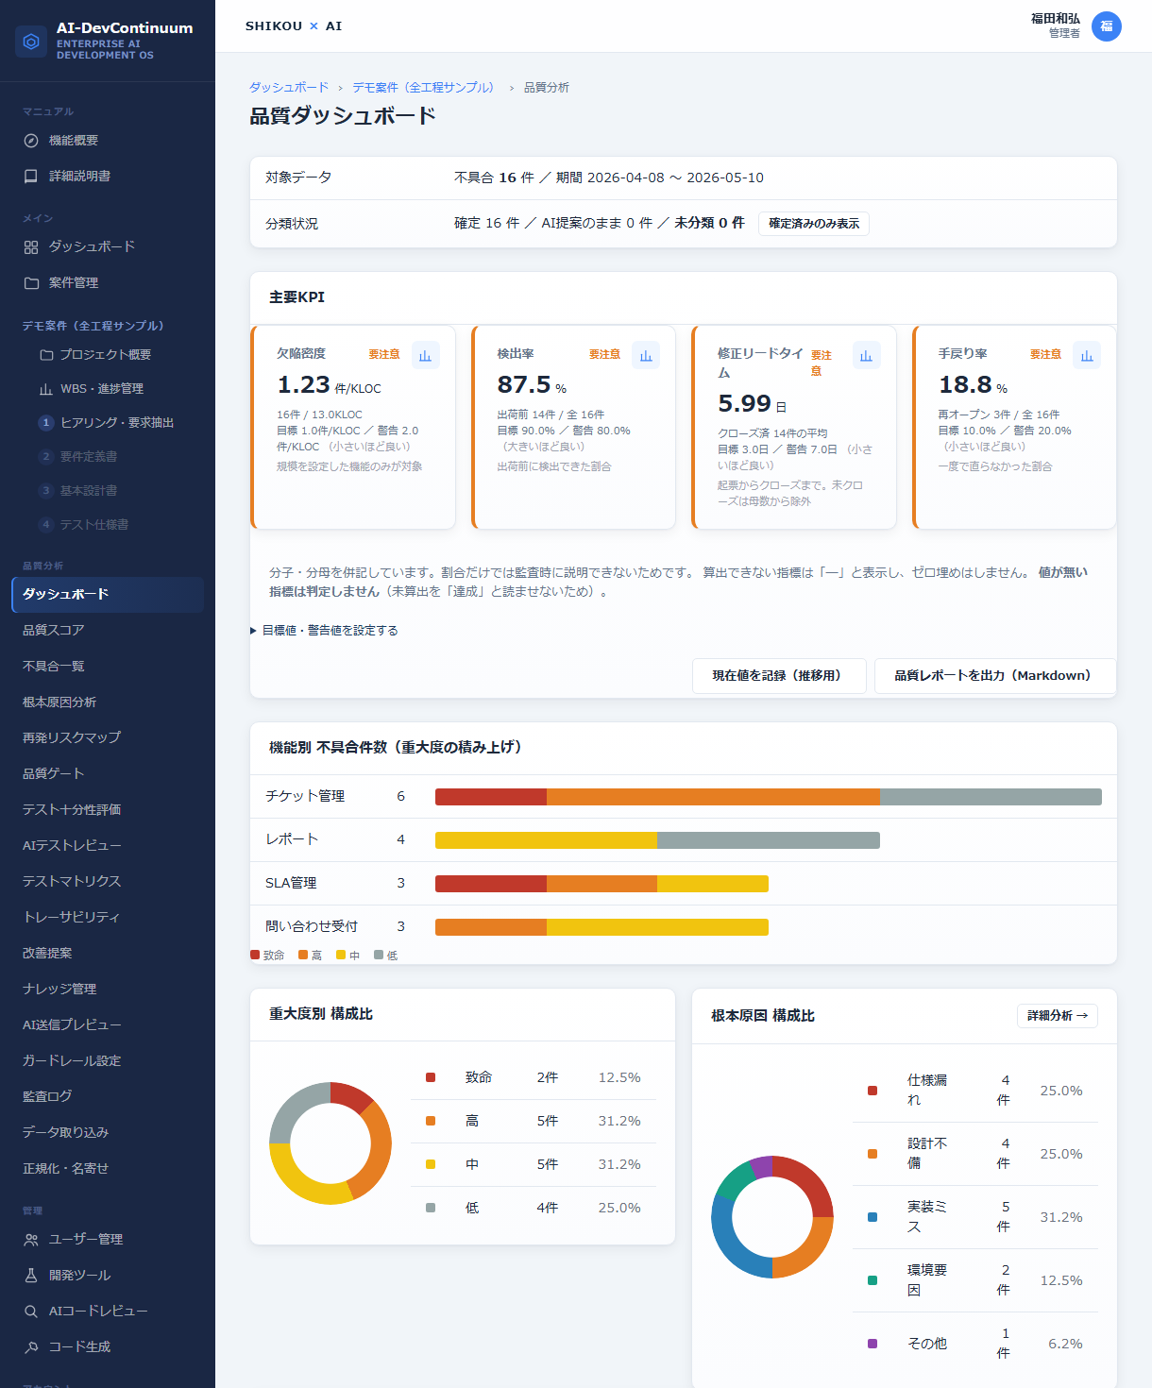This screenshot has width=1152, height=1388.
Task: Click the 詳細分析 → button
Action: click(x=1058, y=1016)
